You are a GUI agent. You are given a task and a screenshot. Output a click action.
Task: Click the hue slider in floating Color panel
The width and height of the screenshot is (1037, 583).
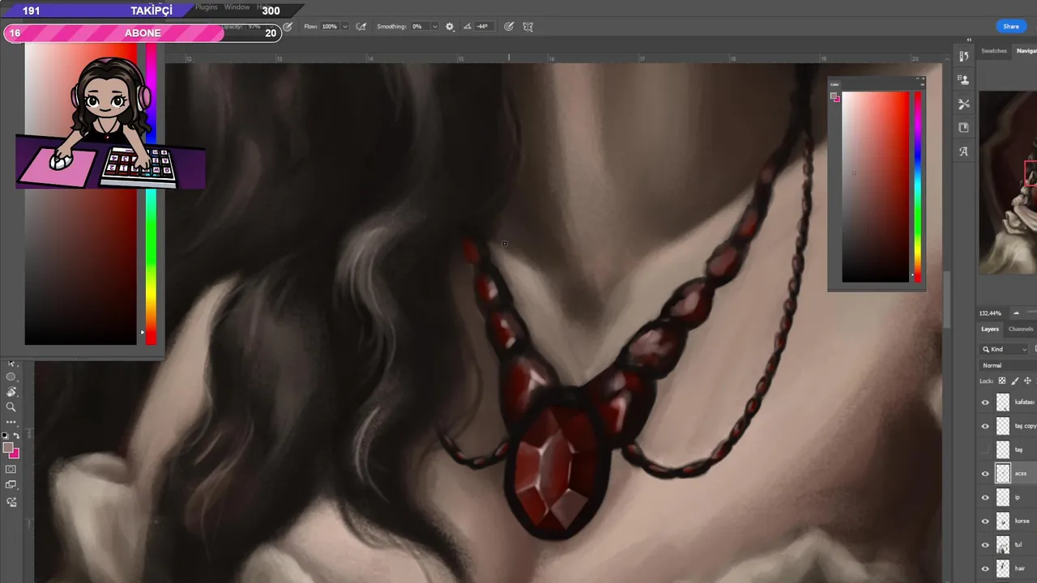pos(917,186)
